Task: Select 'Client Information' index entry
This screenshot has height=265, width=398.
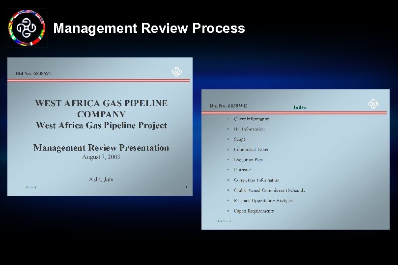Action: pyautogui.click(x=252, y=119)
